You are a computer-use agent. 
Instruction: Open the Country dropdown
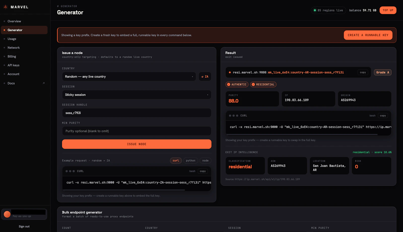tap(129, 76)
